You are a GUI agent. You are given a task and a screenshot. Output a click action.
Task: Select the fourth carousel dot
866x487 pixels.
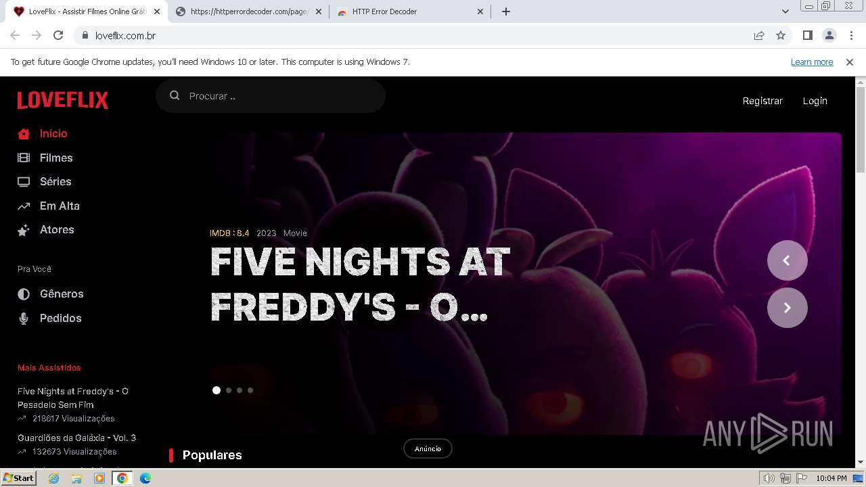click(250, 390)
